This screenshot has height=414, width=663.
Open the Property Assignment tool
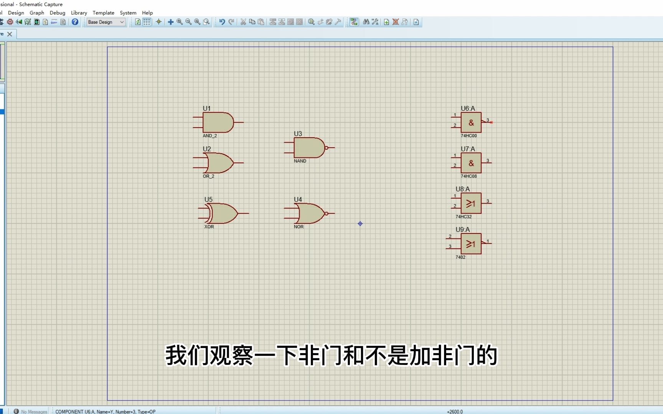pos(376,22)
